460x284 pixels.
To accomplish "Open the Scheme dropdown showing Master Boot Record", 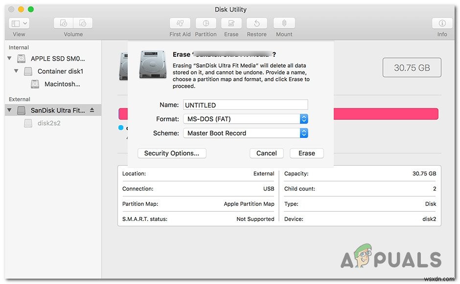I will pyautogui.click(x=304, y=132).
